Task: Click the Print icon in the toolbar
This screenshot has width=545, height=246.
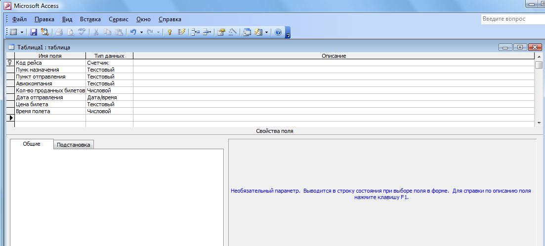Action: [59, 32]
